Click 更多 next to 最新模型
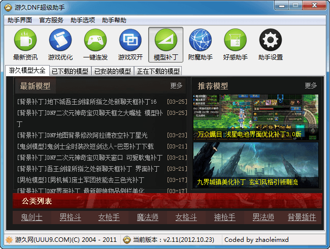330x249 pixels. pyautogui.click(x=176, y=86)
